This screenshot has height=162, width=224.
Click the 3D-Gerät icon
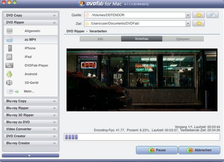click(x=9, y=83)
